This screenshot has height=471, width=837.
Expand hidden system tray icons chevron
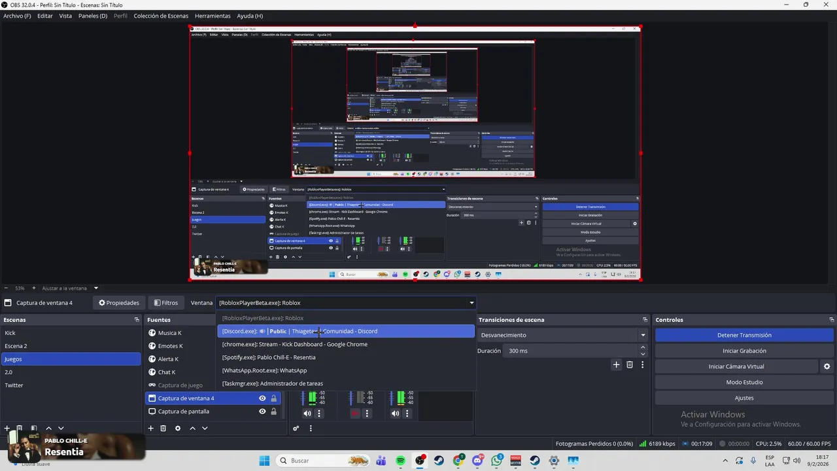724,461
